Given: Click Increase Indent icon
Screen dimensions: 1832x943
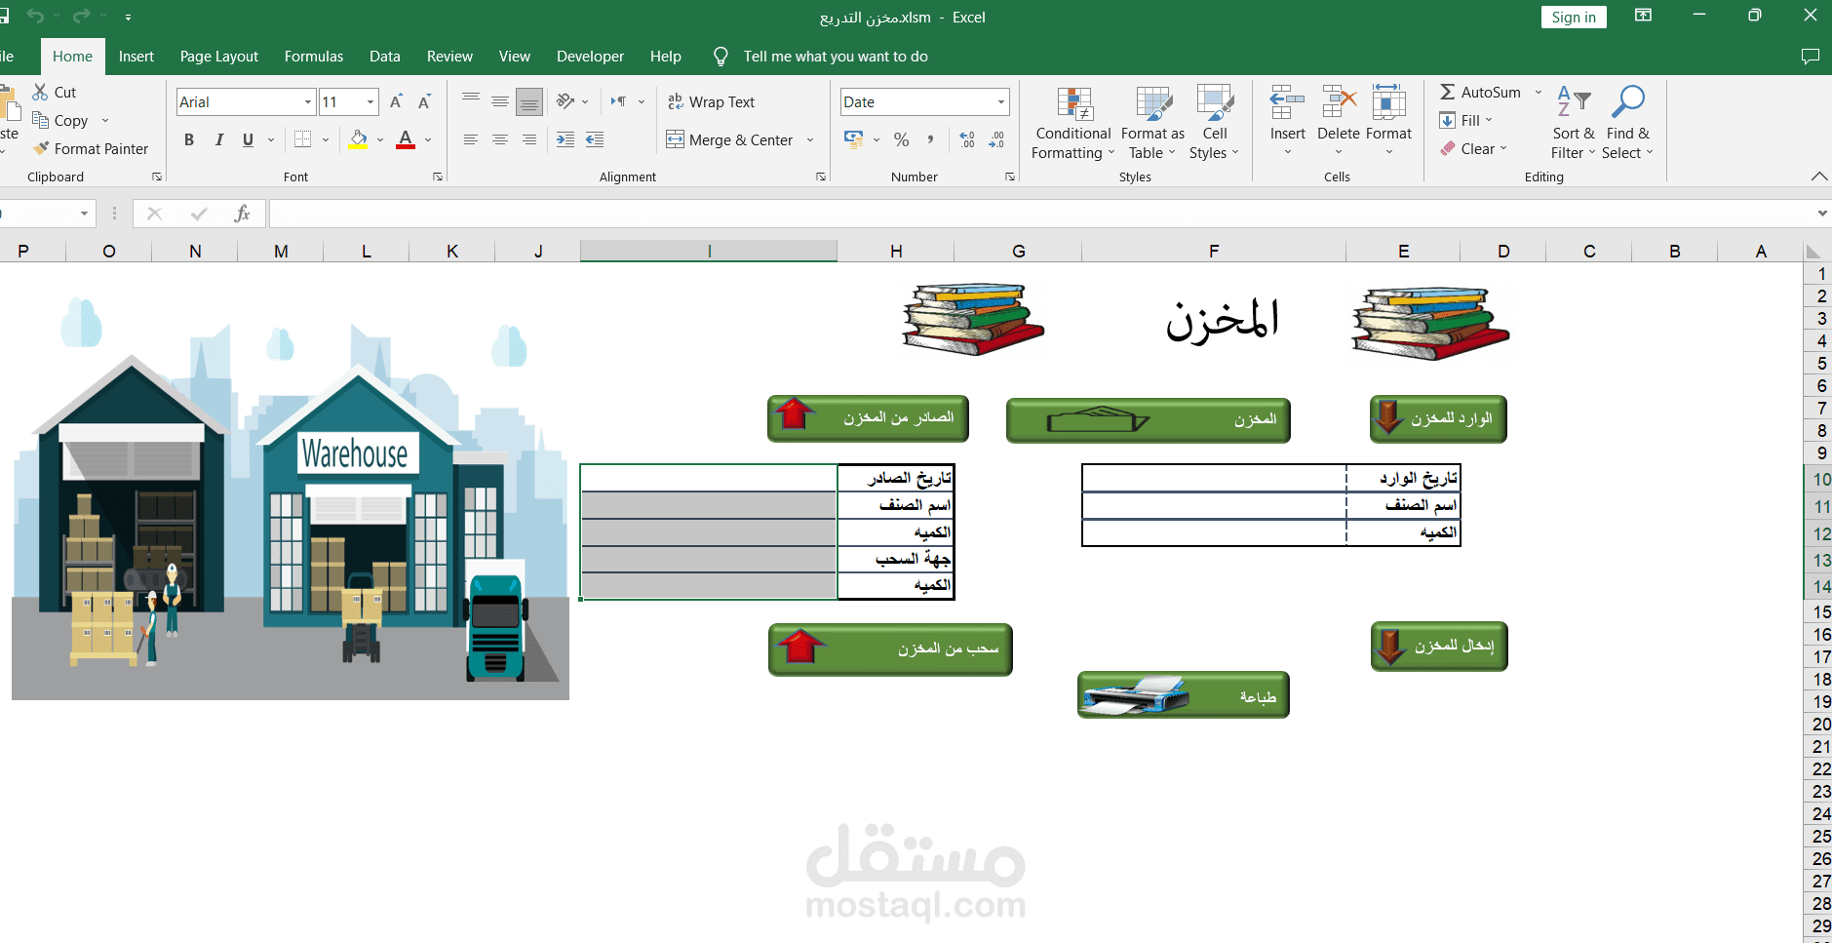Looking at the screenshot, I should pyautogui.click(x=595, y=139).
